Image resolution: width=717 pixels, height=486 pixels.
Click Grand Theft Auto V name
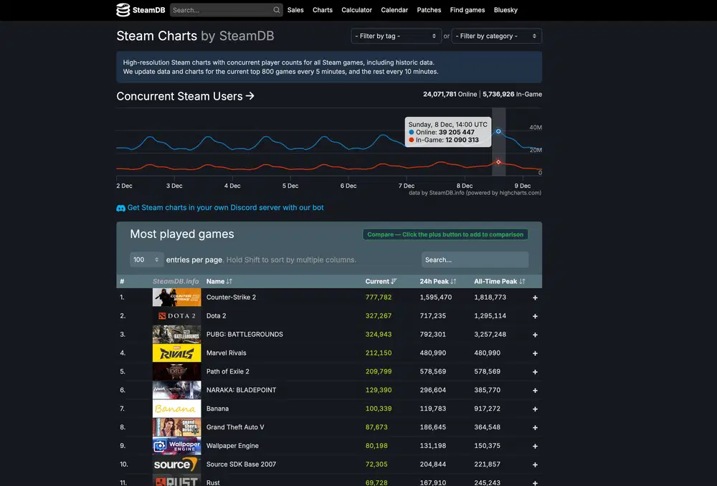(x=235, y=427)
